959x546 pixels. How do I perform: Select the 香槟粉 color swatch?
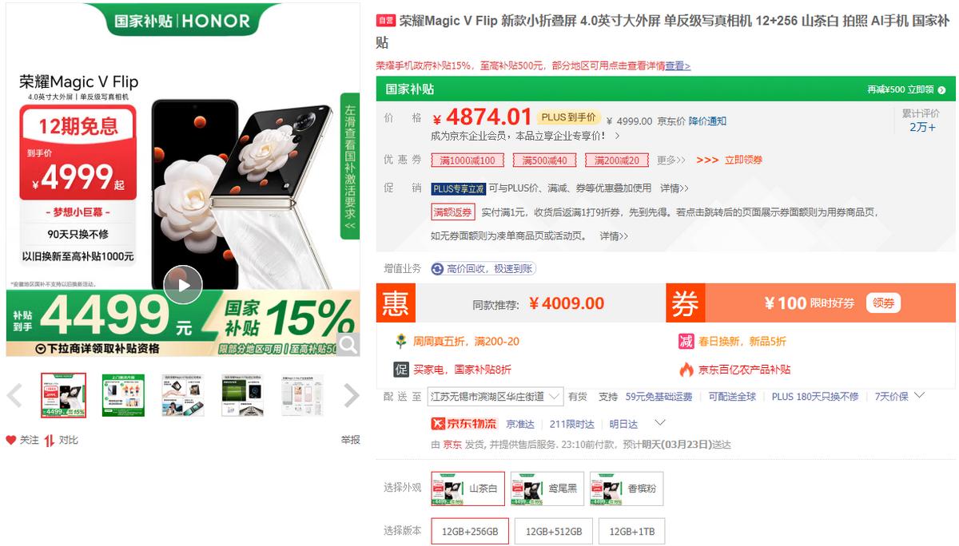627,489
